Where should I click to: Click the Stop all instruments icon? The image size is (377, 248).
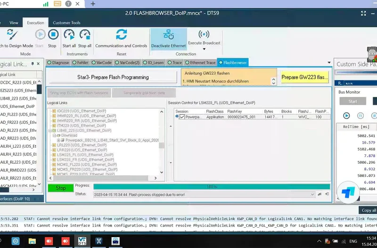click(85, 35)
